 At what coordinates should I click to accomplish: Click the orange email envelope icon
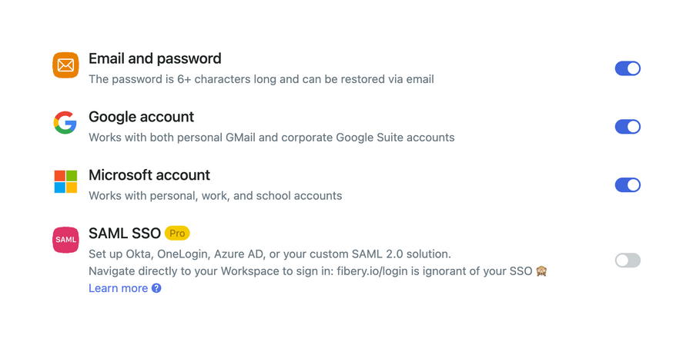[x=65, y=65]
